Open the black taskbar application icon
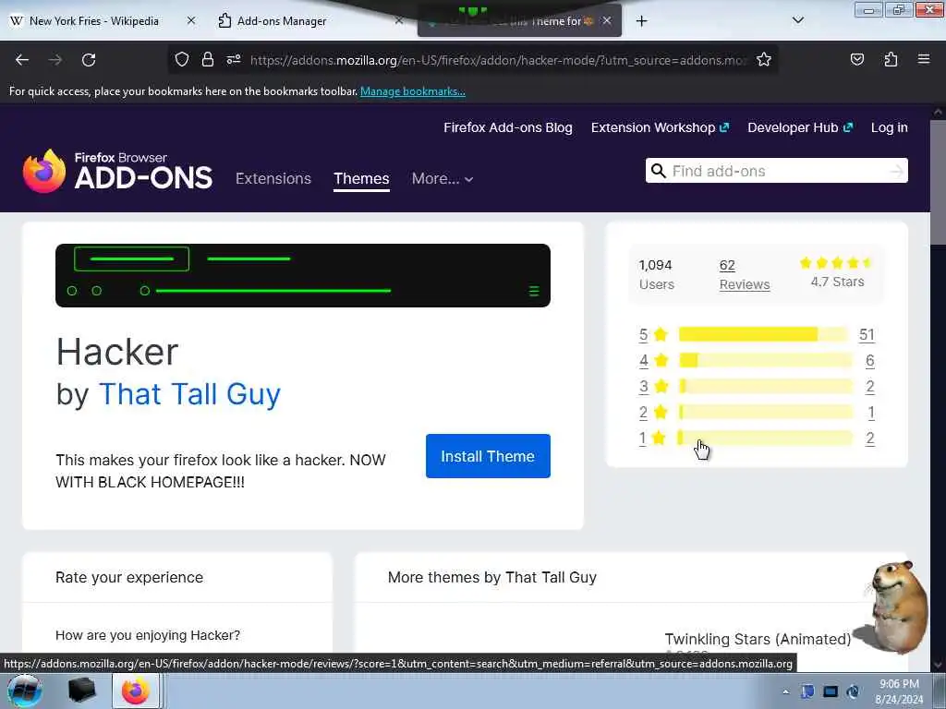This screenshot has width=946, height=709. tap(82, 691)
